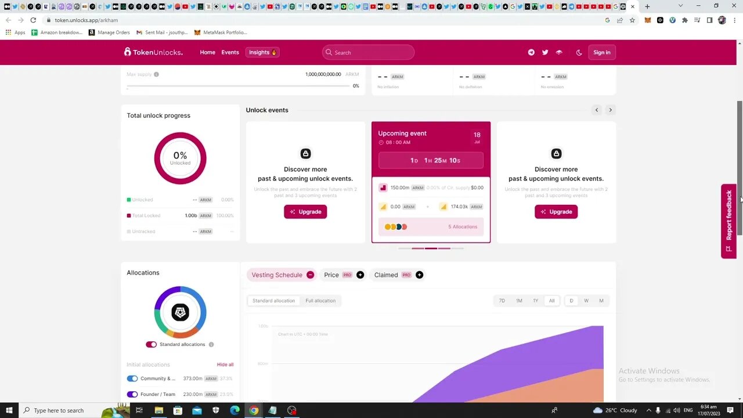This screenshot has width=743, height=418.
Task: Open the Events menu item
Action: pyautogui.click(x=230, y=52)
